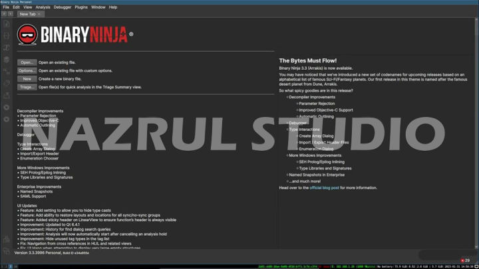Click "No battery" in the system status bar
This screenshot has width=479, height=269.
point(385,266)
